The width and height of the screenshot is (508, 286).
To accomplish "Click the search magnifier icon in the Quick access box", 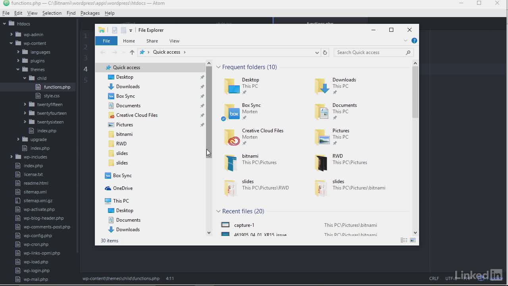I will tap(408, 52).
